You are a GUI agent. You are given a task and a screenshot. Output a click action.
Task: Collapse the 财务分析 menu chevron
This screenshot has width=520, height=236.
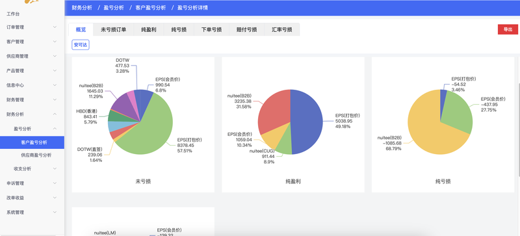(55, 114)
